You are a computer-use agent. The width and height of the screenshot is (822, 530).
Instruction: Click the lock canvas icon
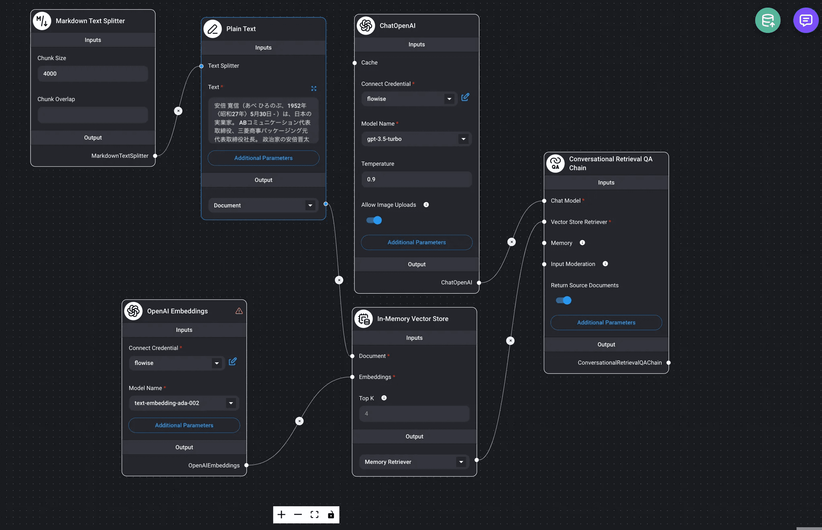tap(331, 515)
